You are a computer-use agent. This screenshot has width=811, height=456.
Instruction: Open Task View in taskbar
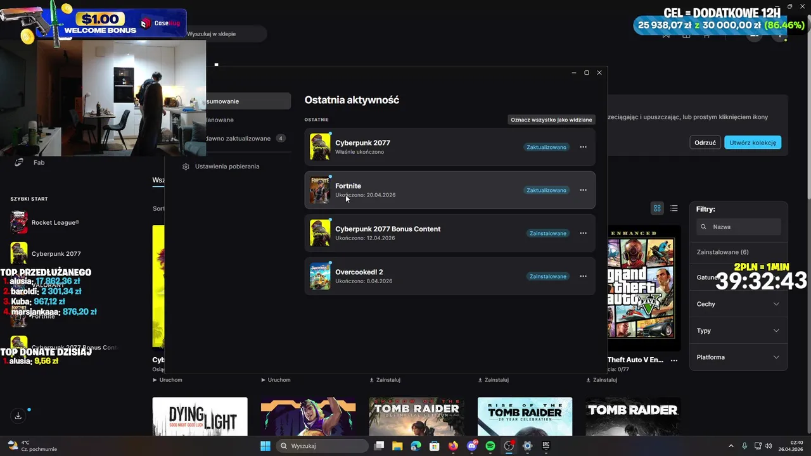[x=379, y=446]
